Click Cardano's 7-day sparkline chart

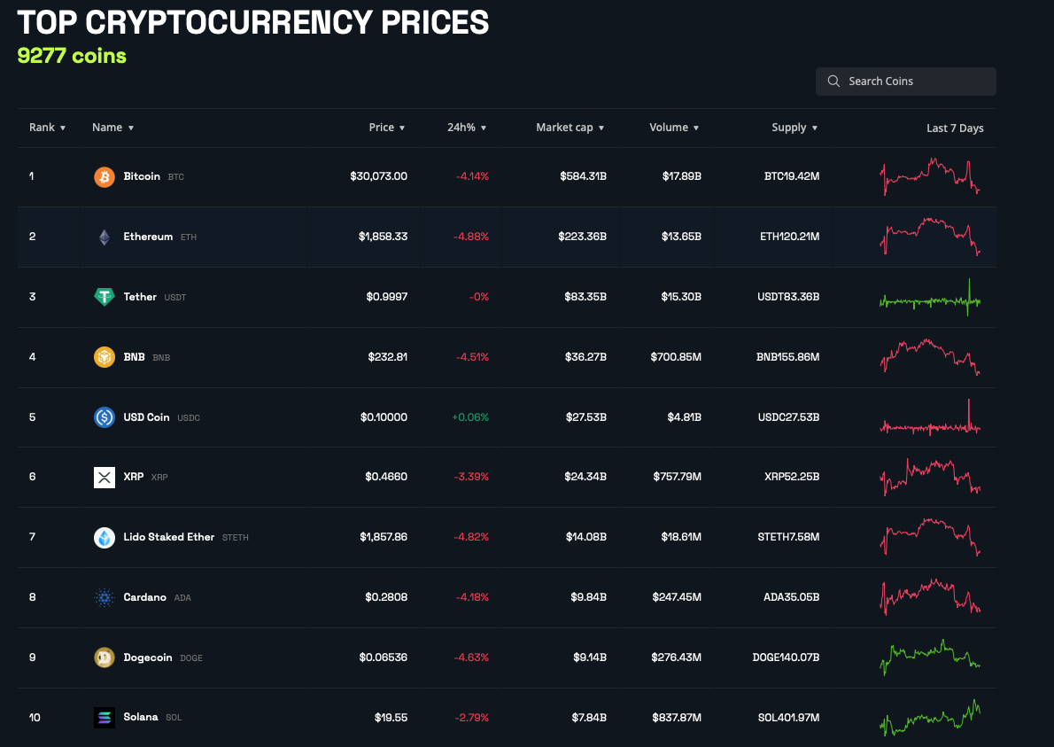click(930, 597)
